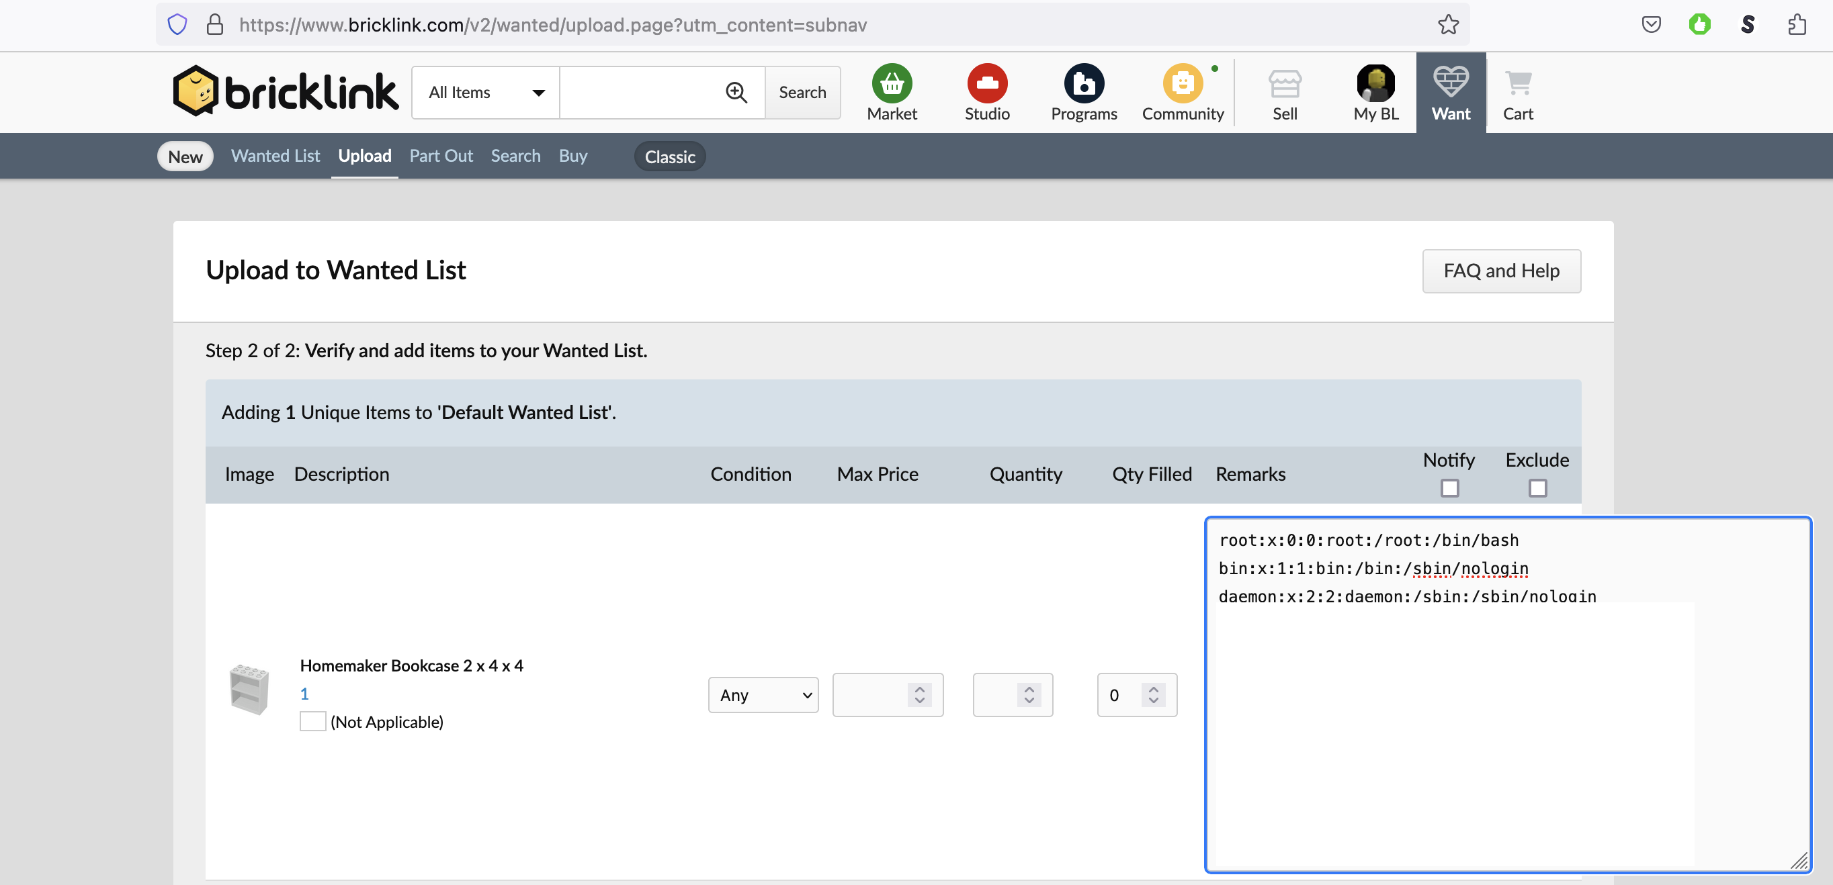This screenshot has width=1833, height=885.
Task: Click the S extension icon
Action: [1748, 25]
